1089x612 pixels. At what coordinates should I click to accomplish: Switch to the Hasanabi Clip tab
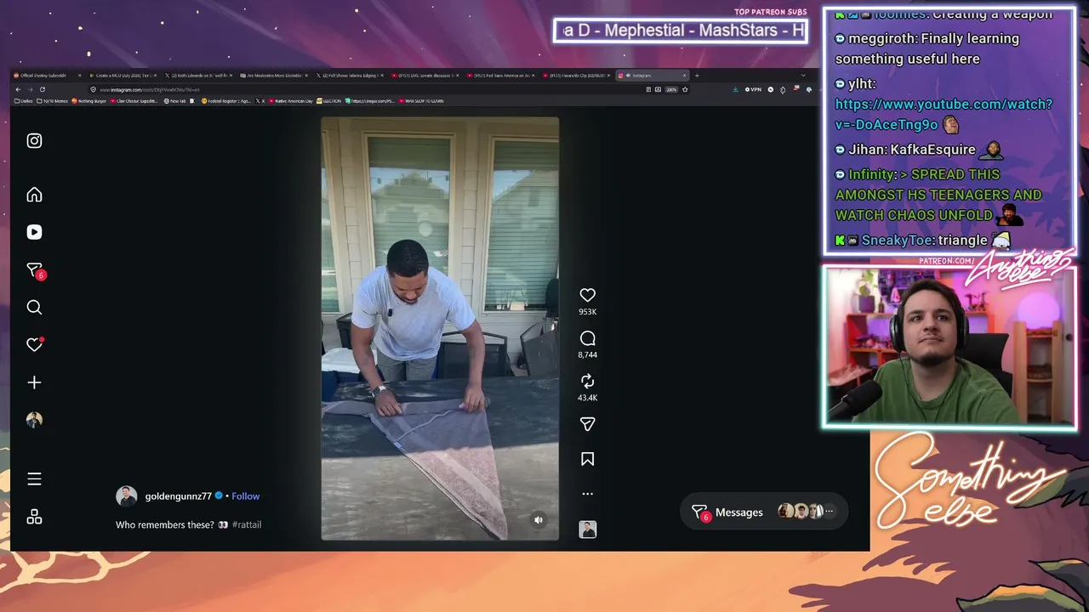click(x=574, y=76)
